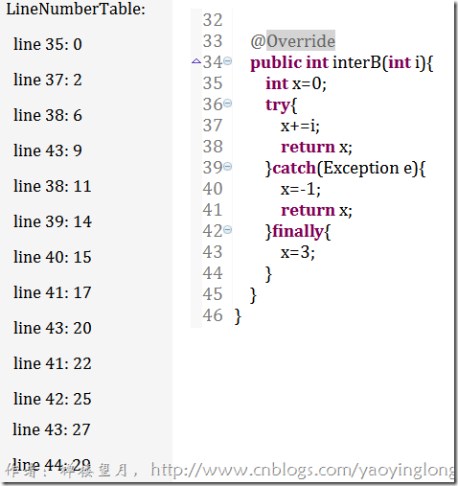Collapse the interB method fold at line 34
Viewport: 458px width, 486px height.
[x=227, y=60]
